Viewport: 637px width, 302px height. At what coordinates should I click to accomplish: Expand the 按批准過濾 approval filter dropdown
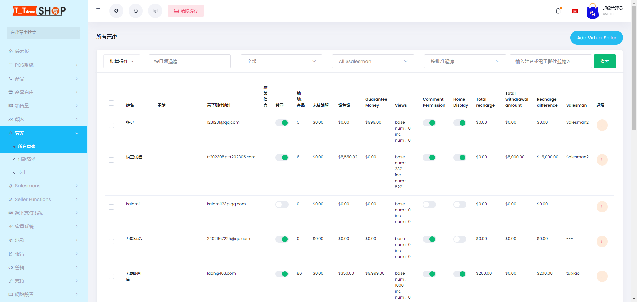click(464, 61)
